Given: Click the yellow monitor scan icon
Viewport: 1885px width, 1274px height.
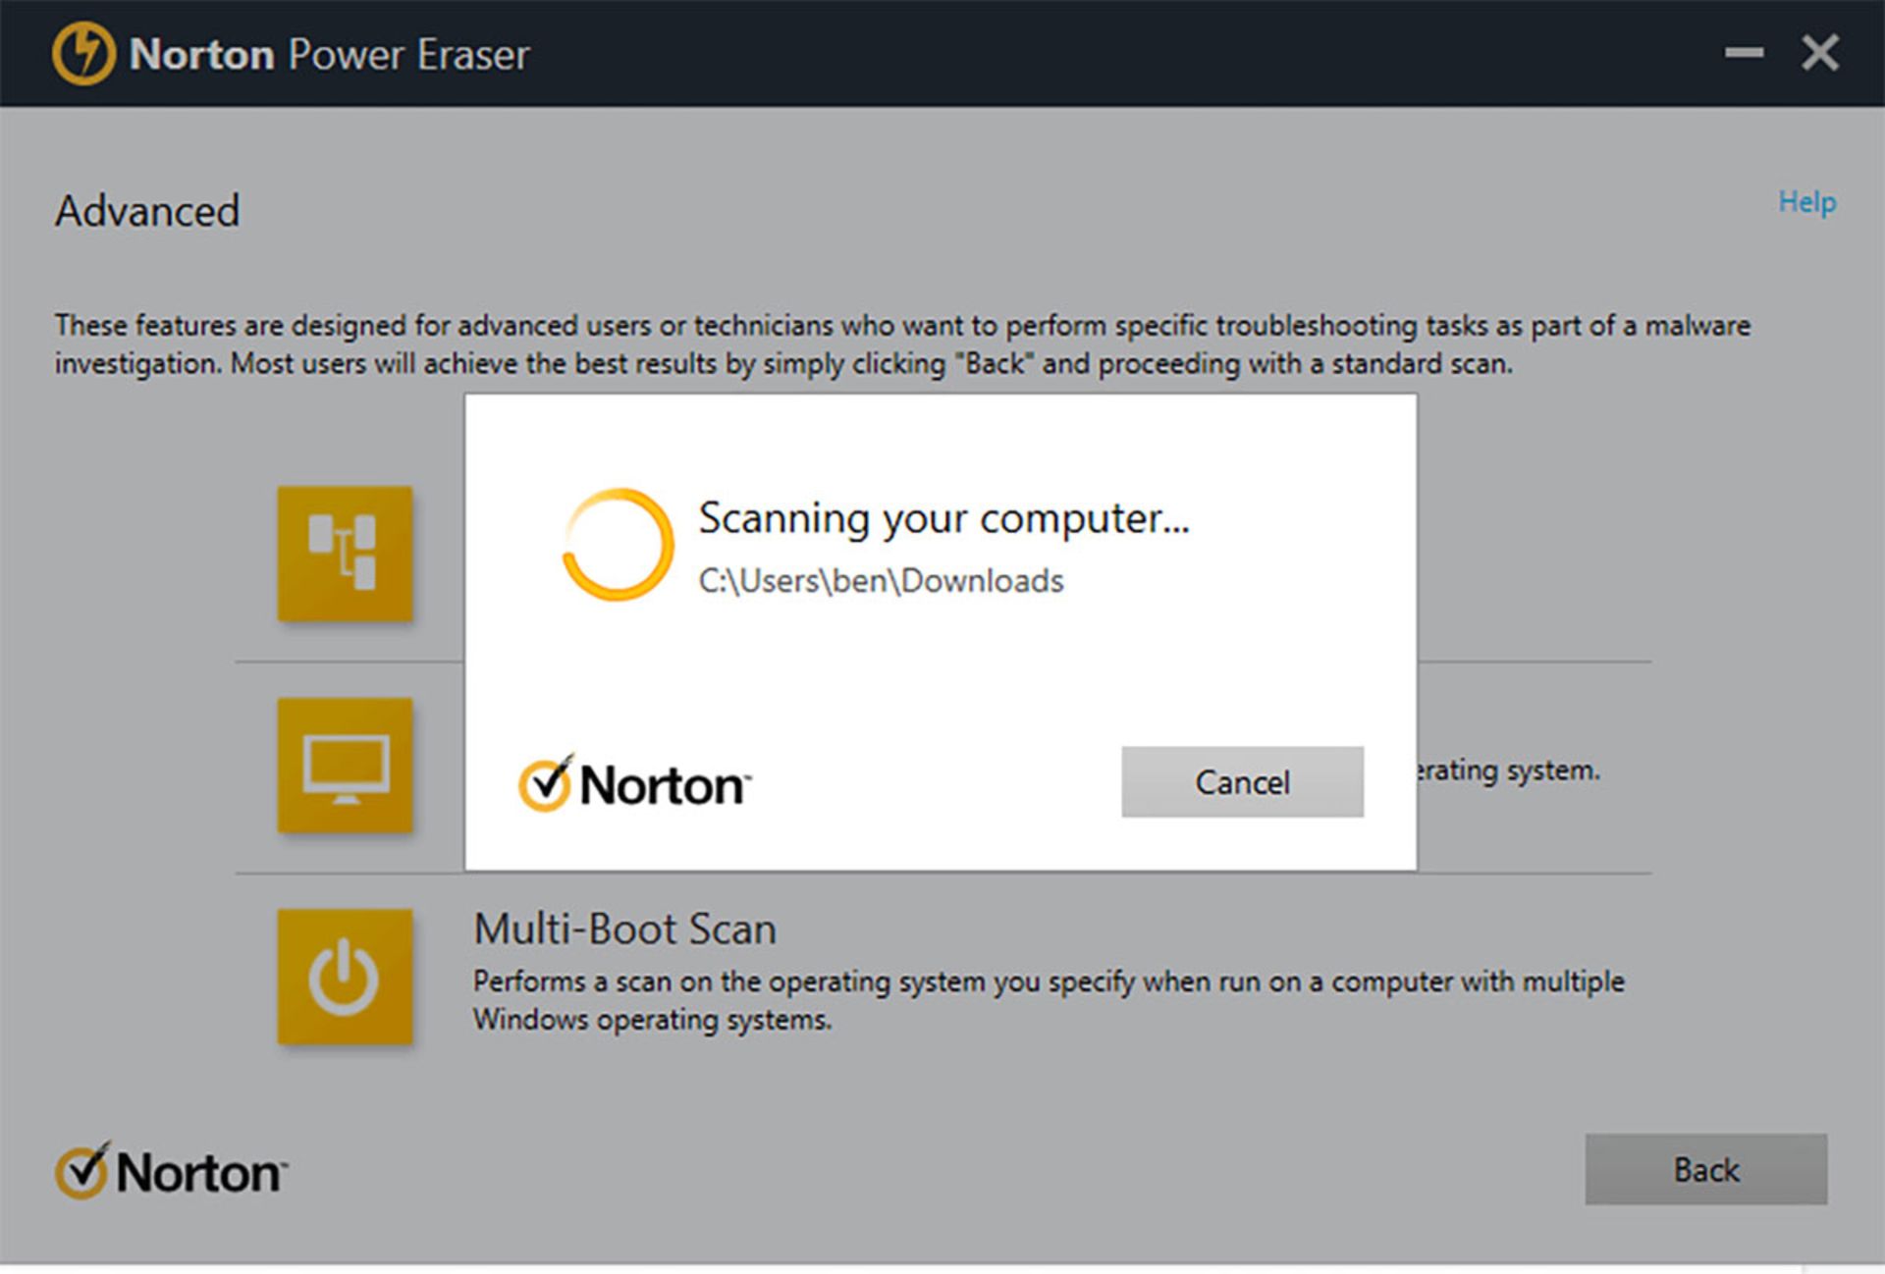Looking at the screenshot, I should click(x=345, y=766).
